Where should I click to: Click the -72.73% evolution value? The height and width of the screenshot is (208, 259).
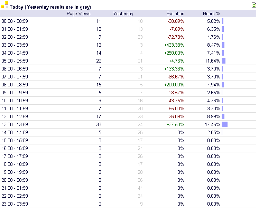coord(176,37)
